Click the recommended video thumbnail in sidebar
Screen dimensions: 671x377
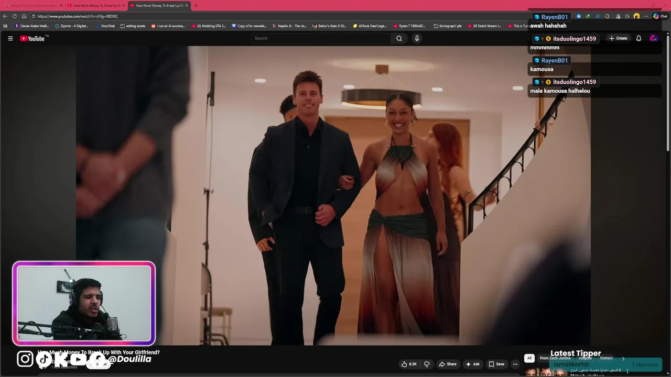pos(545,372)
